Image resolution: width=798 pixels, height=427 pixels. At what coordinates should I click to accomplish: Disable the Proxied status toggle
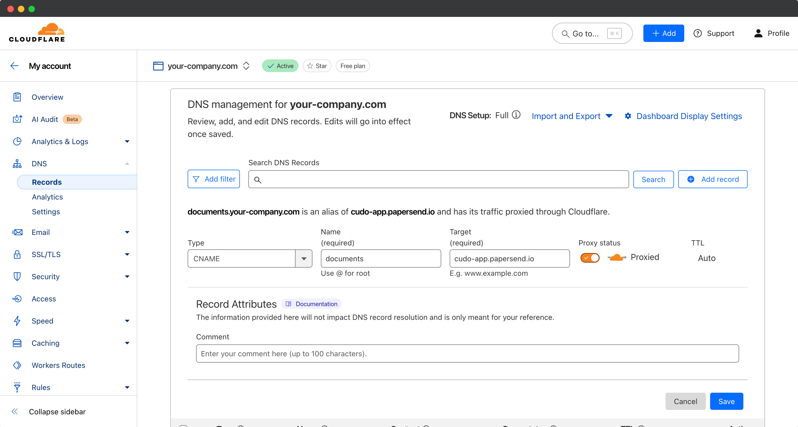(590, 258)
